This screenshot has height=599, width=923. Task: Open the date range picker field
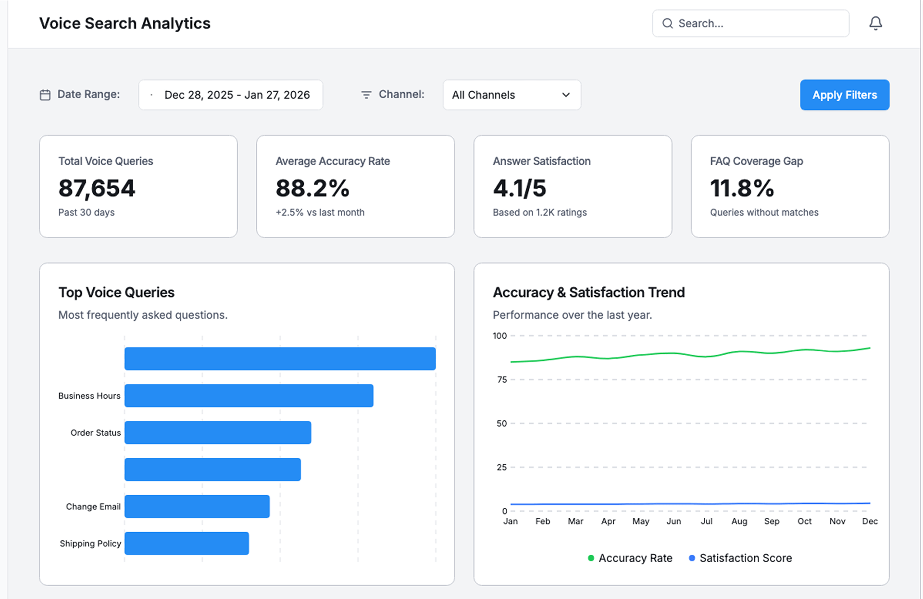[231, 95]
